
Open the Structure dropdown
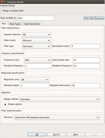click(57, 117)
